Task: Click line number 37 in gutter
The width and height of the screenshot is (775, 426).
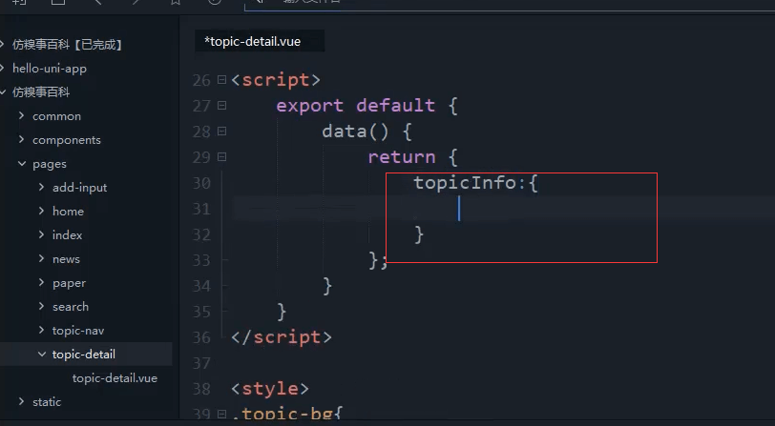Action: 201,363
